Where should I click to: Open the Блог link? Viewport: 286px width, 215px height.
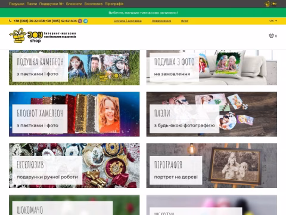pyautogui.click(x=185, y=21)
